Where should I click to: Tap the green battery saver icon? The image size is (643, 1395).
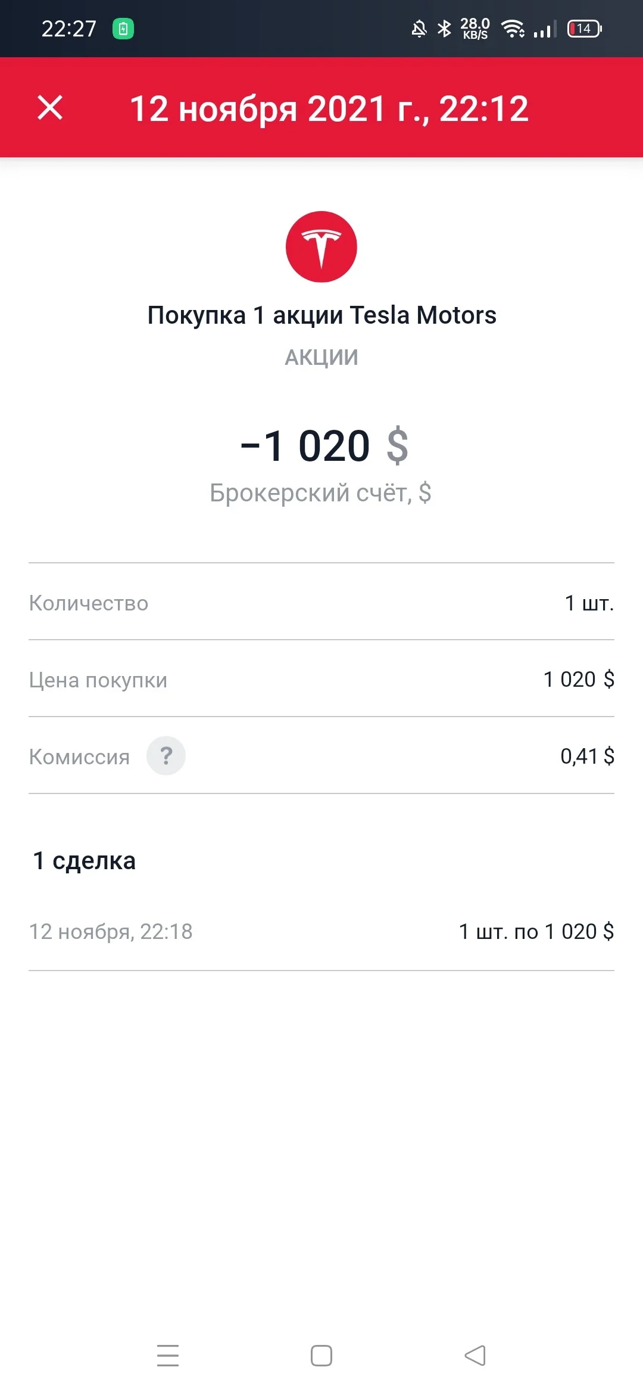click(x=123, y=29)
